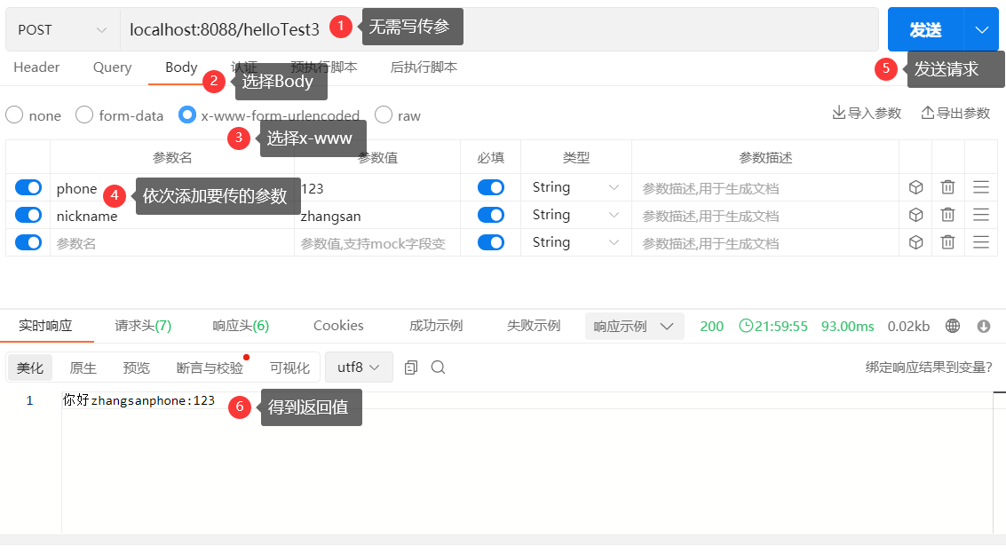Screen dimensions: 1006x553
Task: Delete the nickname parameter row
Action: [947, 215]
